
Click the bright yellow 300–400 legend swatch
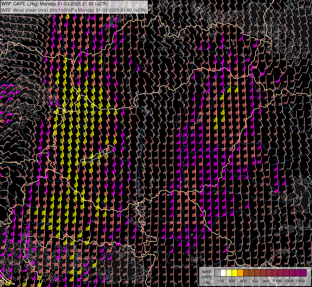tap(235, 273)
